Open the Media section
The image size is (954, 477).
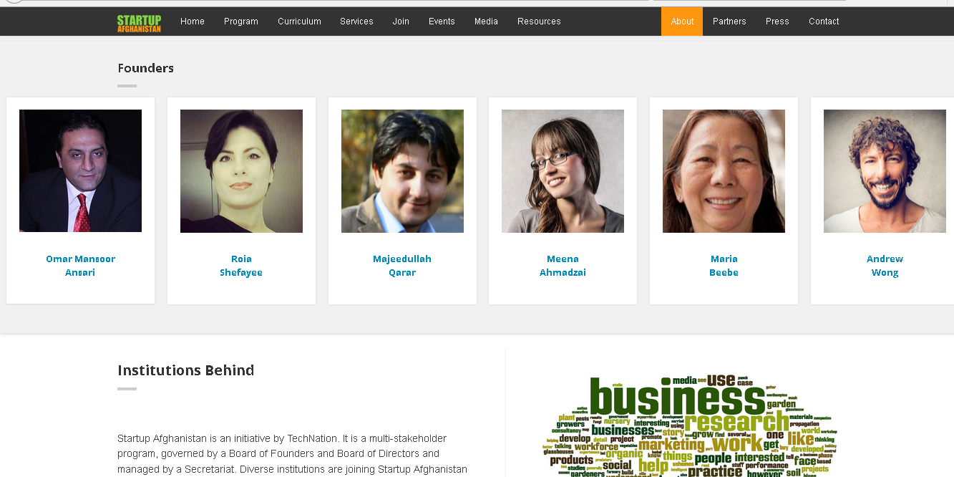(486, 21)
